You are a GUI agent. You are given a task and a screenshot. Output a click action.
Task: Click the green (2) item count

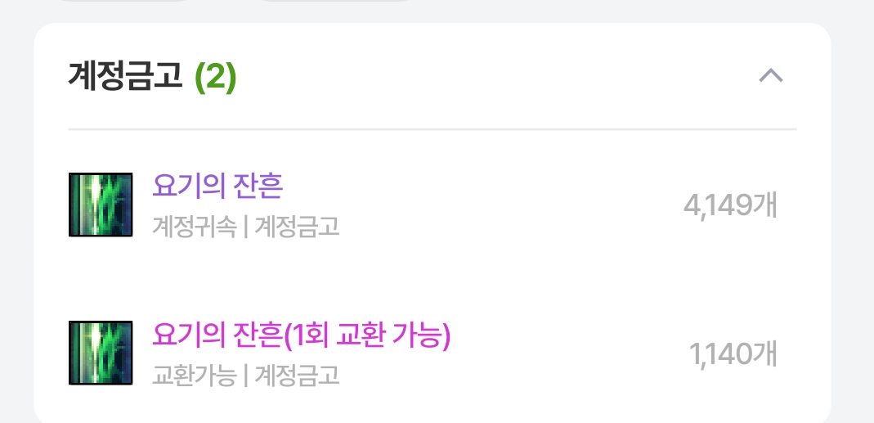click(216, 78)
